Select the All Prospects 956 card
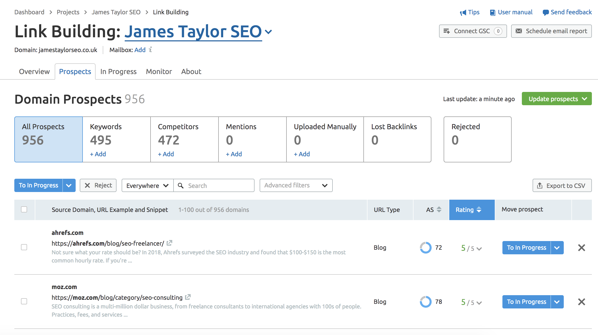The height and width of the screenshot is (335, 598). tap(49, 139)
